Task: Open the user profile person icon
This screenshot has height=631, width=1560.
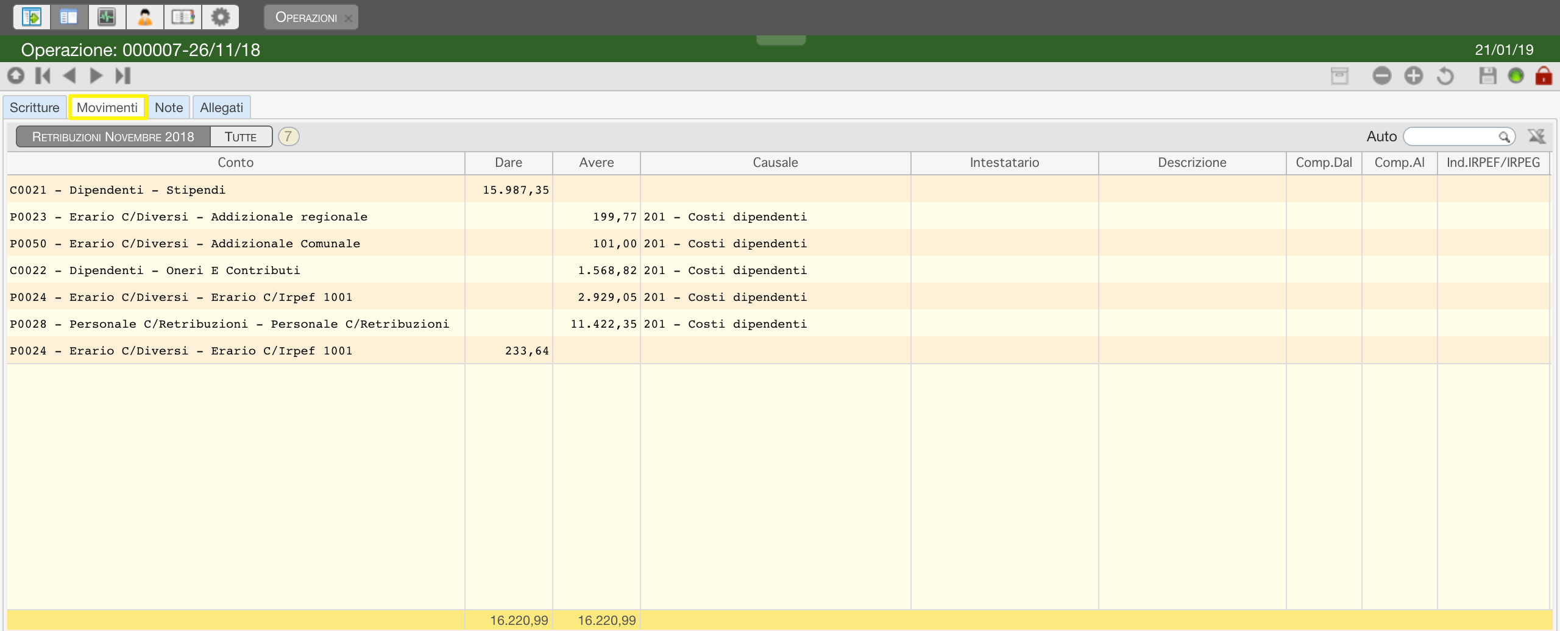Action: tap(144, 16)
